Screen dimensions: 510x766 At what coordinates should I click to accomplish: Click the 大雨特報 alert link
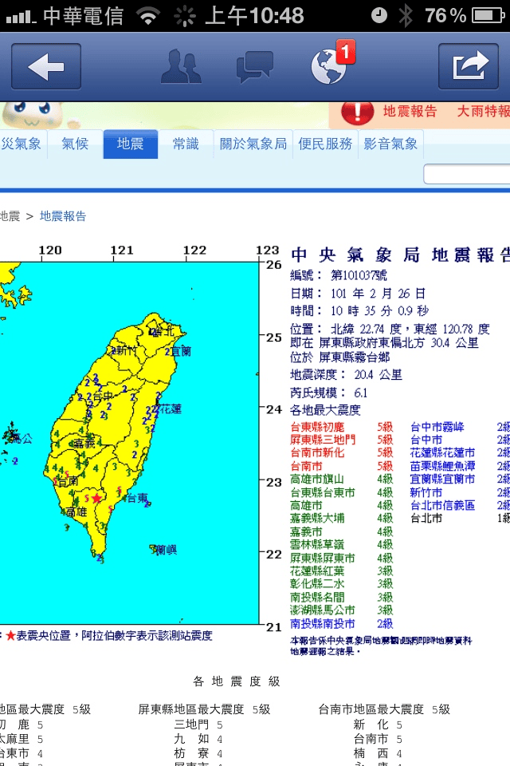(482, 112)
